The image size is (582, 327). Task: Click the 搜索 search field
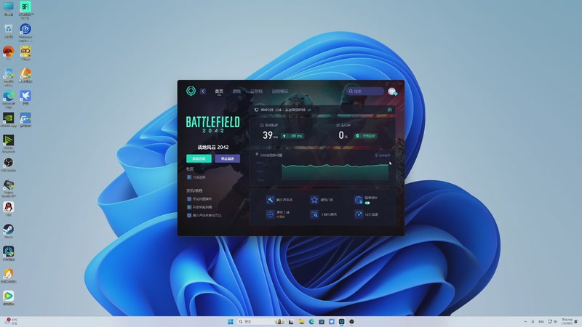click(365, 92)
